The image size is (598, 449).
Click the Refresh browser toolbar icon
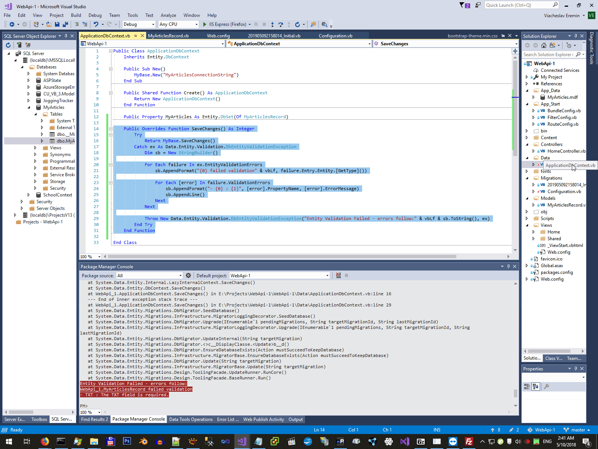click(298, 24)
